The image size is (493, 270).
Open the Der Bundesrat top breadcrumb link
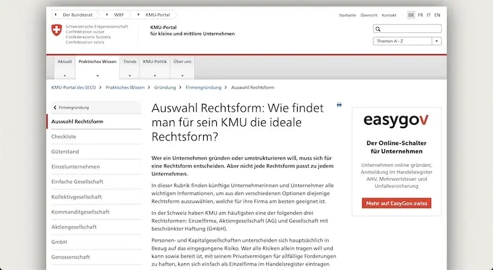[x=78, y=14]
